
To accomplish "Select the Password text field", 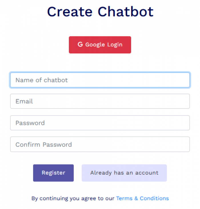I will (100, 123).
